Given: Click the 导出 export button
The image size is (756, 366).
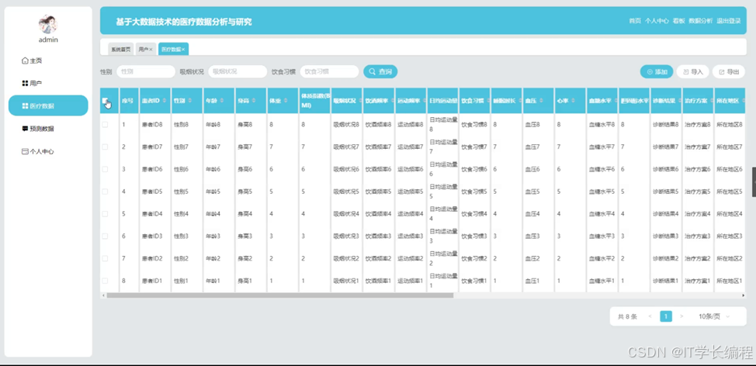Looking at the screenshot, I should coord(729,72).
